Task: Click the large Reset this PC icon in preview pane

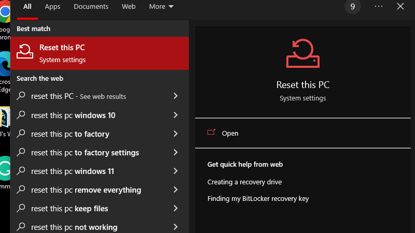Action: 303,53
